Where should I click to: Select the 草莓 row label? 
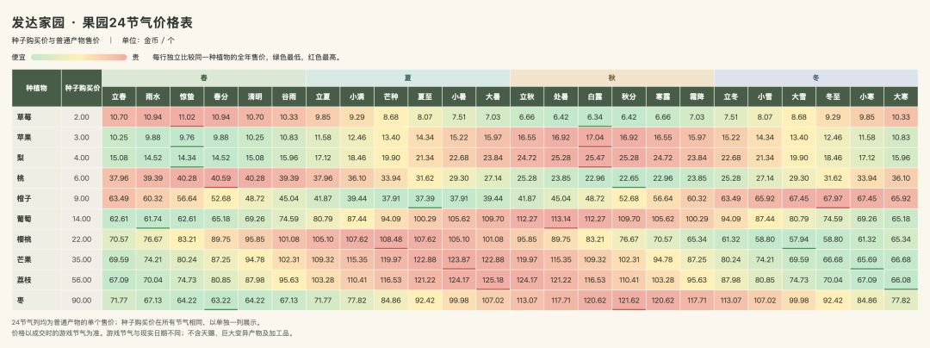[x=36, y=117]
